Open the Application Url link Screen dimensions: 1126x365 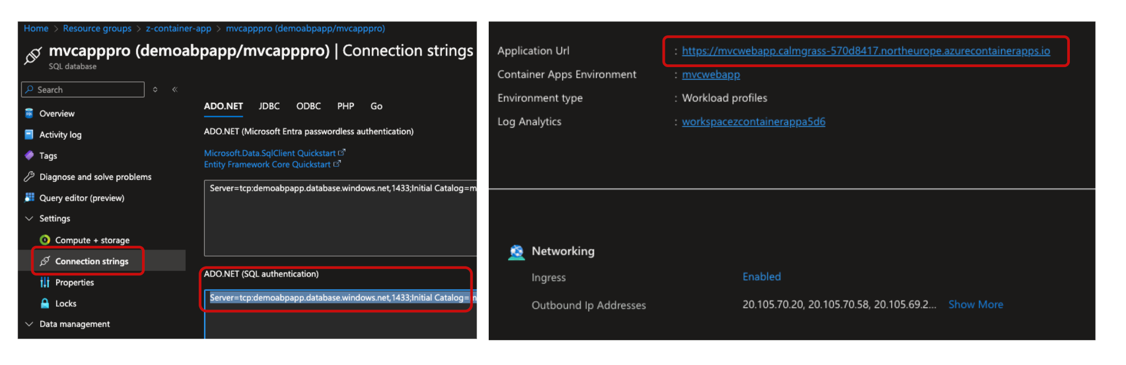pos(865,51)
